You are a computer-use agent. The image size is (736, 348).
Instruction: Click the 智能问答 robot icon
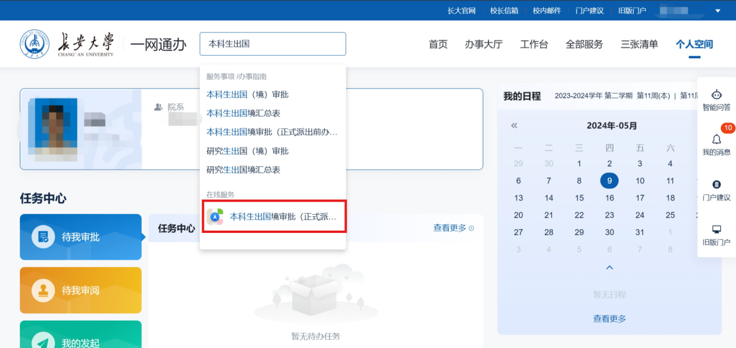[x=716, y=94]
